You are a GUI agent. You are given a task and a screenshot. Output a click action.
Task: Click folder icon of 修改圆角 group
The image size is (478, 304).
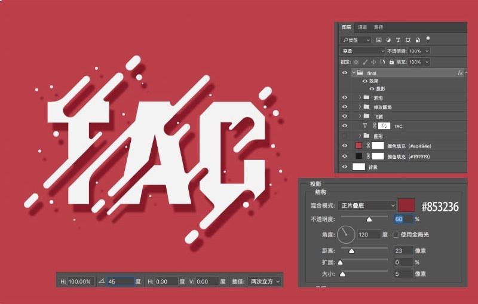pyautogui.click(x=366, y=107)
